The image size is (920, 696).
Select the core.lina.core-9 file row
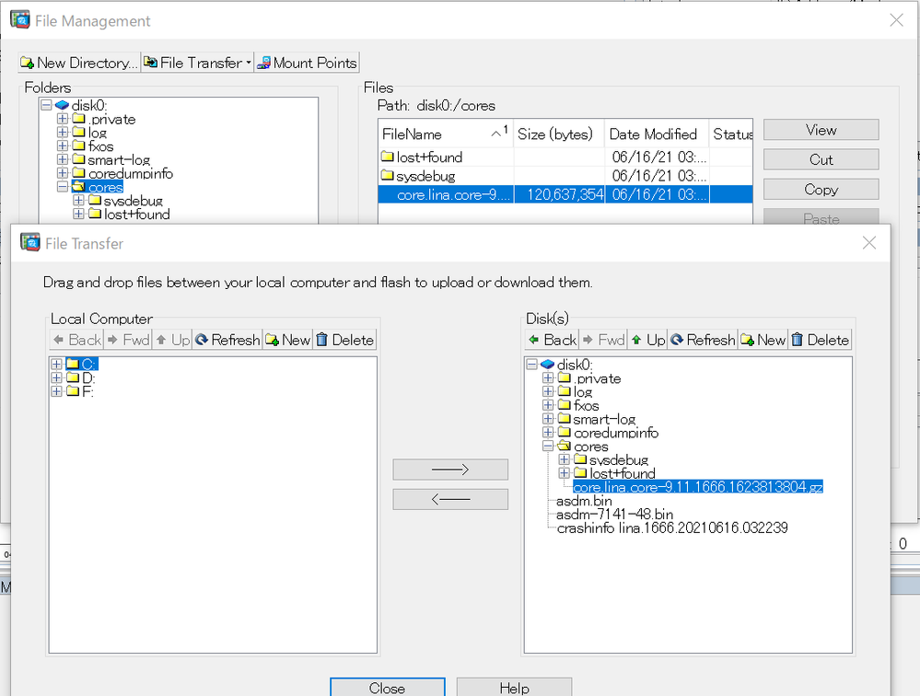coord(565,194)
